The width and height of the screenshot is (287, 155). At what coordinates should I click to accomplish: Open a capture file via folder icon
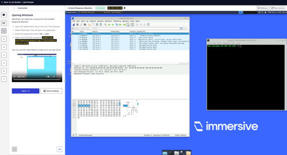click(x=89, y=25)
